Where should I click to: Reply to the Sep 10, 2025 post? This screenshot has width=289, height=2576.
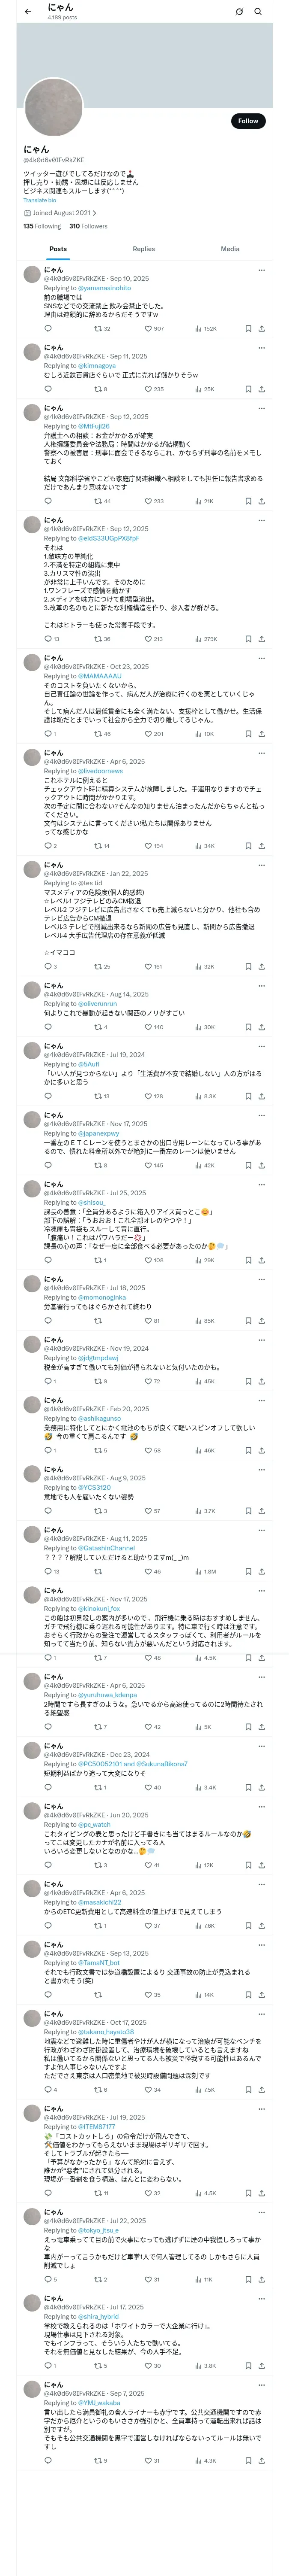tap(48, 328)
